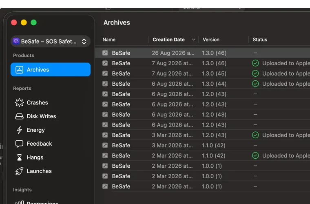Screen dimensions: 310x204
Task: Click uploaded checkmark for version 1.3.0 (44)
Action: 255,84
